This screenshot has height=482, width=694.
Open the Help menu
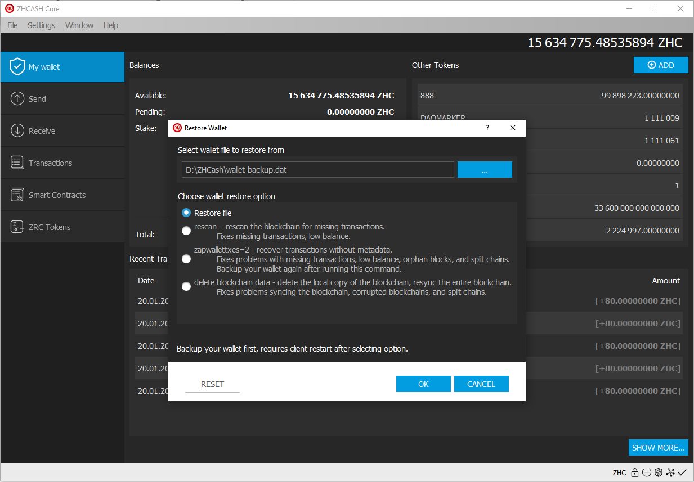tap(111, 25)
